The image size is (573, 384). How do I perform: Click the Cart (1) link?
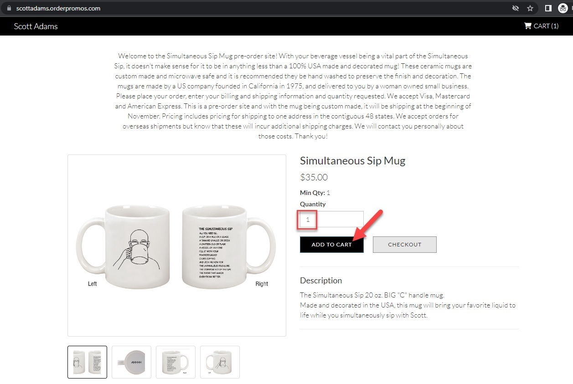541,26
